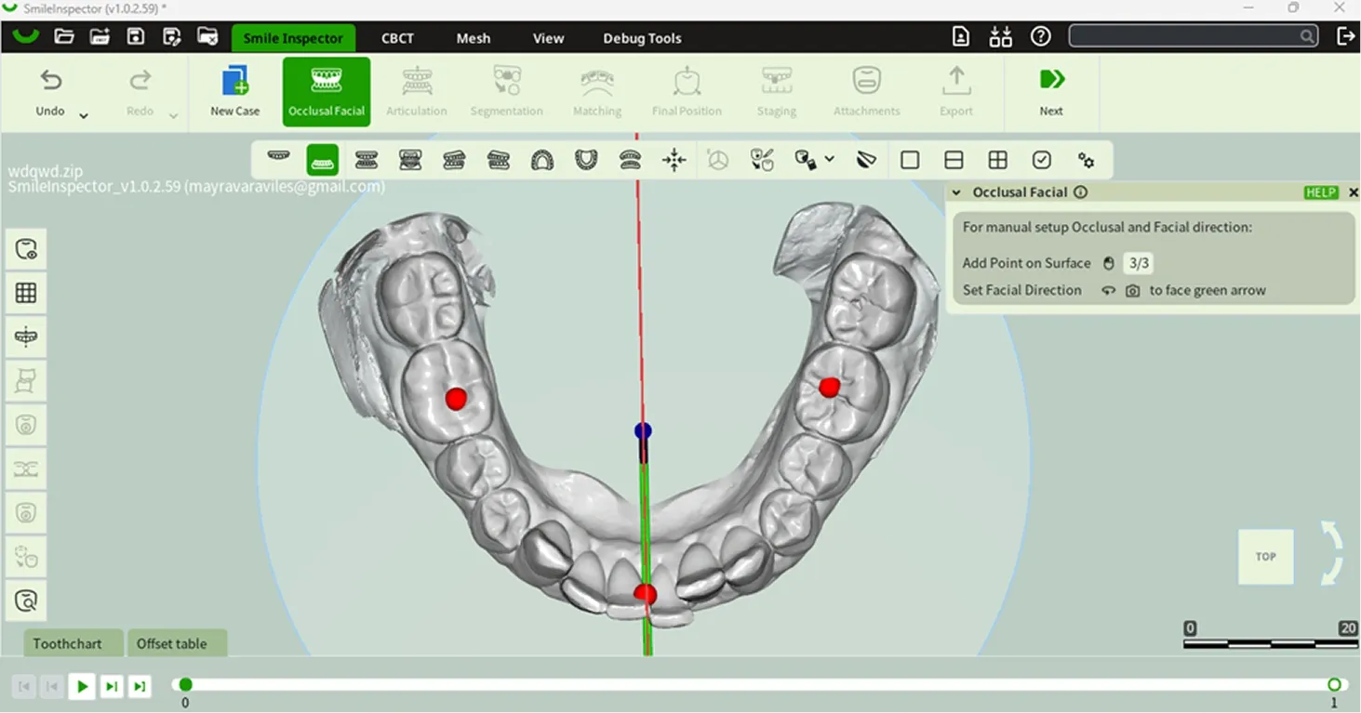This screenshot has height=713, width=1361.
Task: Click the save-as edit document icon
Action: pyautogui.click(x=171, y=37)
